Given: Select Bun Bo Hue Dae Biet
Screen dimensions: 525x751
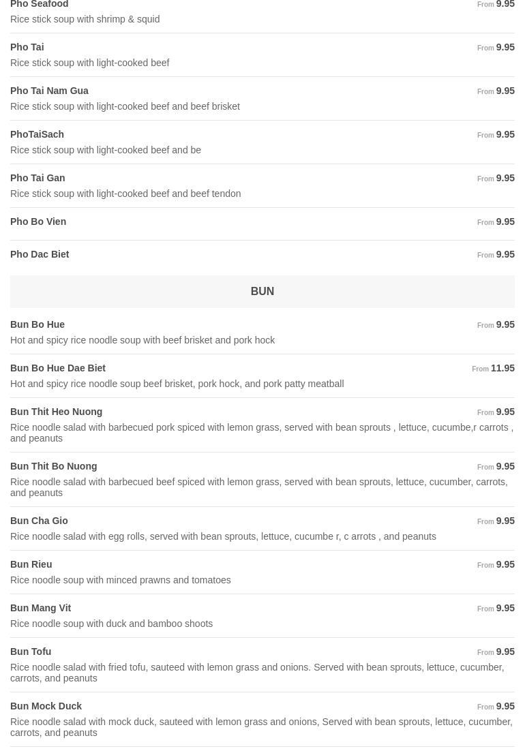Looking at the screenshot, I should tap(58, 368).
